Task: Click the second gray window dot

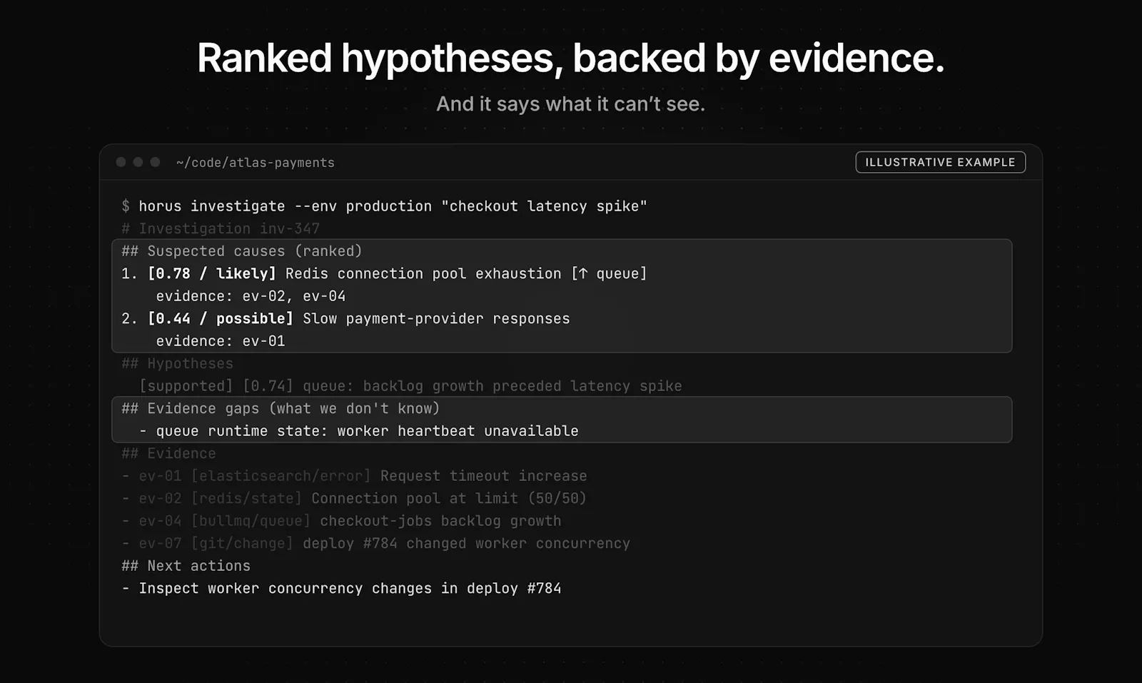Action: click(138, 162)
